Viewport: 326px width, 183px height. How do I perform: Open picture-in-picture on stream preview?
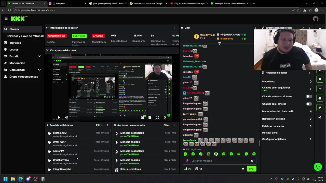(142, 117)
